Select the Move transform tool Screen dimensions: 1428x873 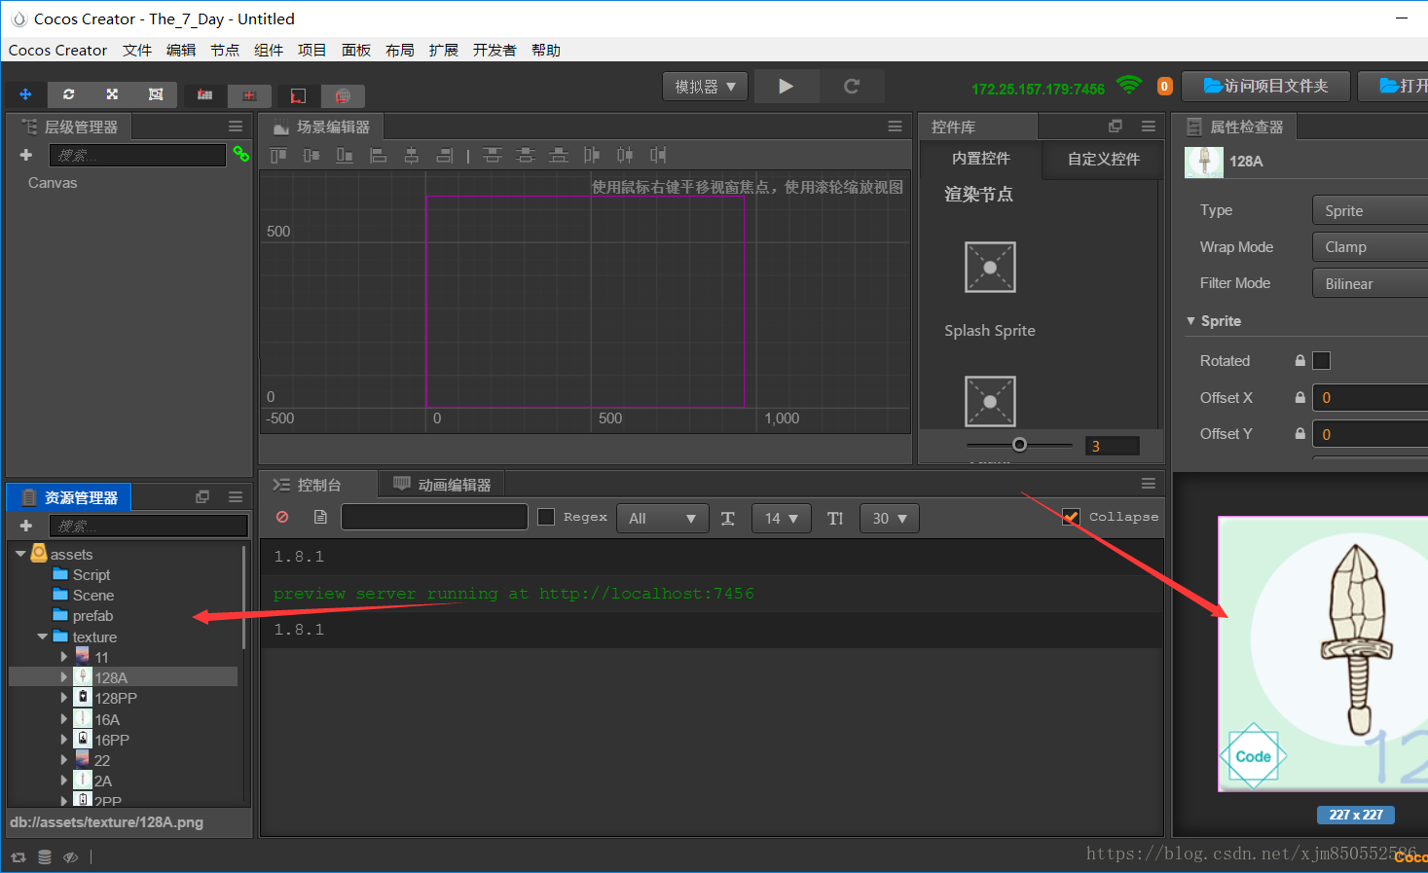pyautogui.click(x=25, y=94)
